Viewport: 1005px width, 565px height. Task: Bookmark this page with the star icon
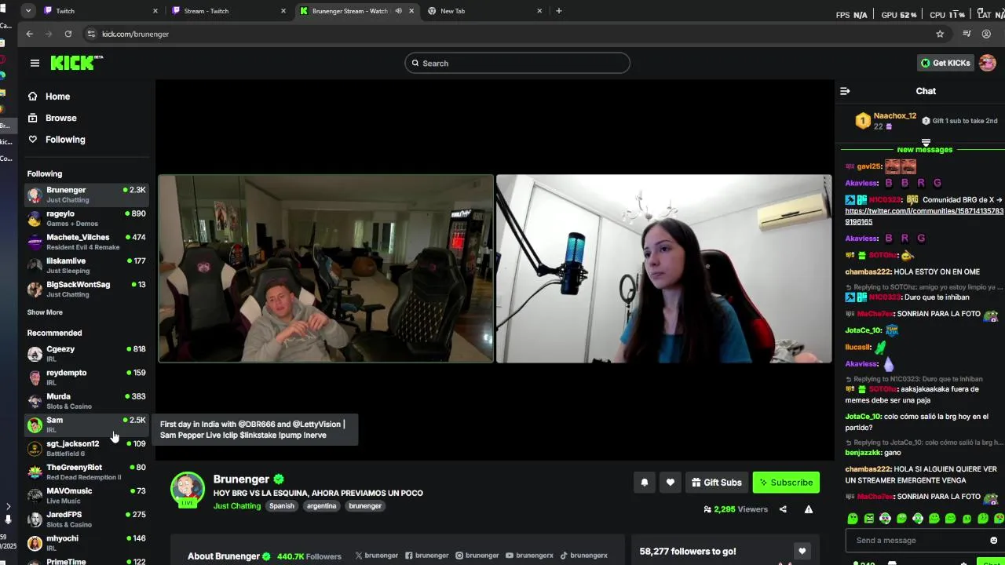pyautogui.click(x=940, y=34)
